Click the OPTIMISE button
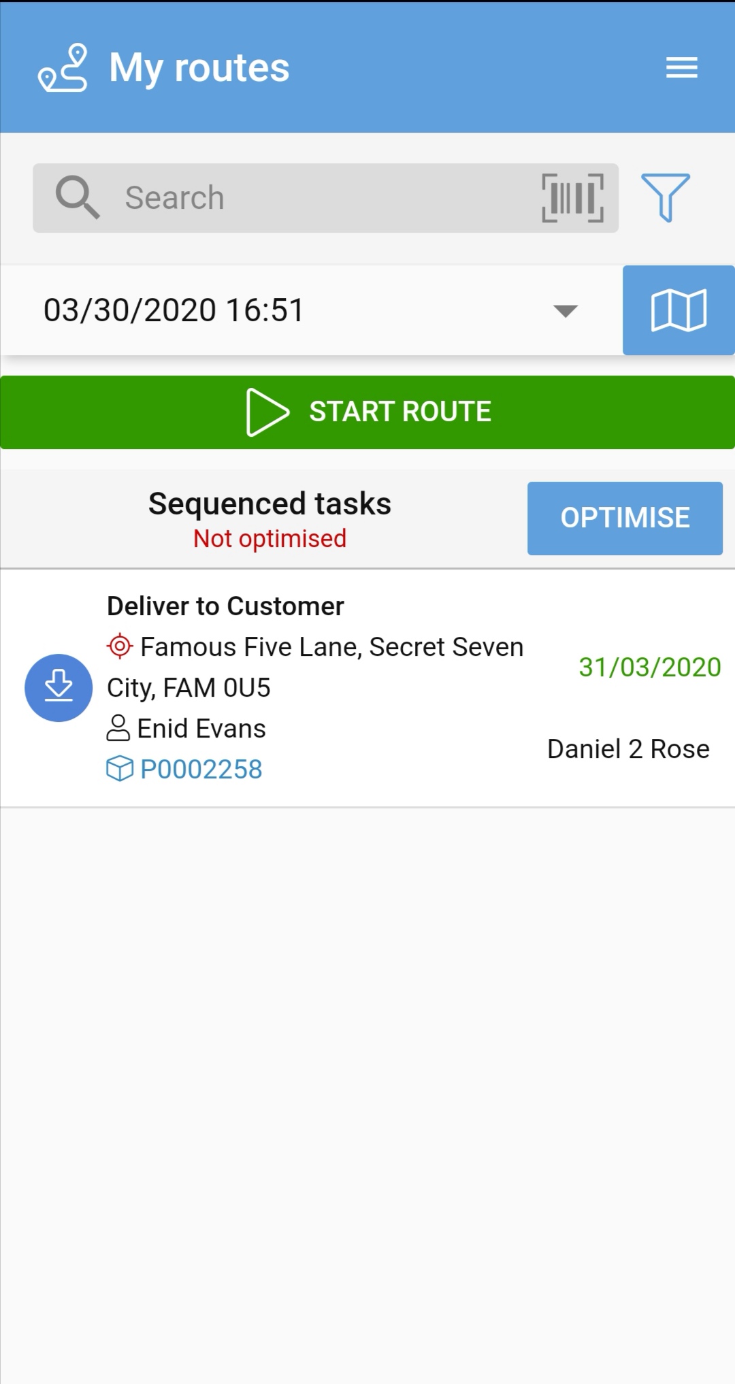Screen dimensions: 735x1384 point(625,518)
